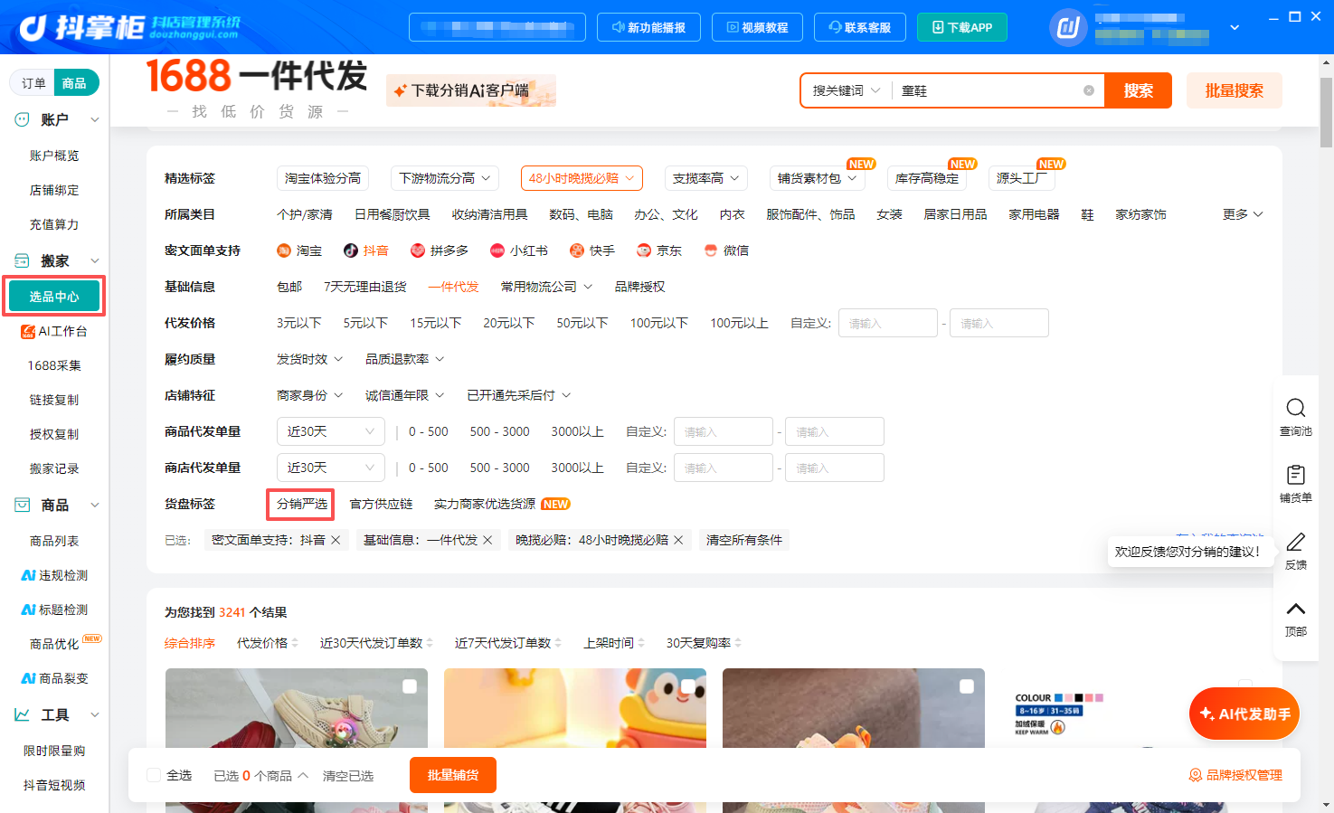The image size is (1334, 813).
Task: Open the 查询池 search icon
Action: (x=1295, y=408)
